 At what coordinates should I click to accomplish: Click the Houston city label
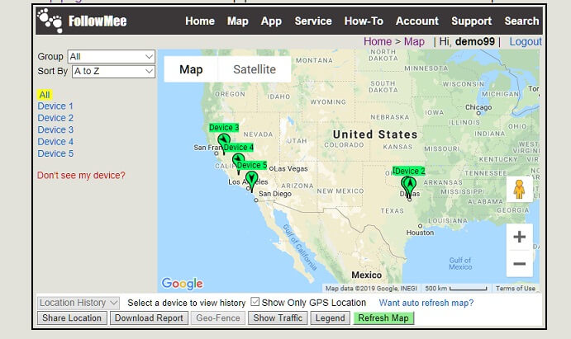(x=420, y=233)
